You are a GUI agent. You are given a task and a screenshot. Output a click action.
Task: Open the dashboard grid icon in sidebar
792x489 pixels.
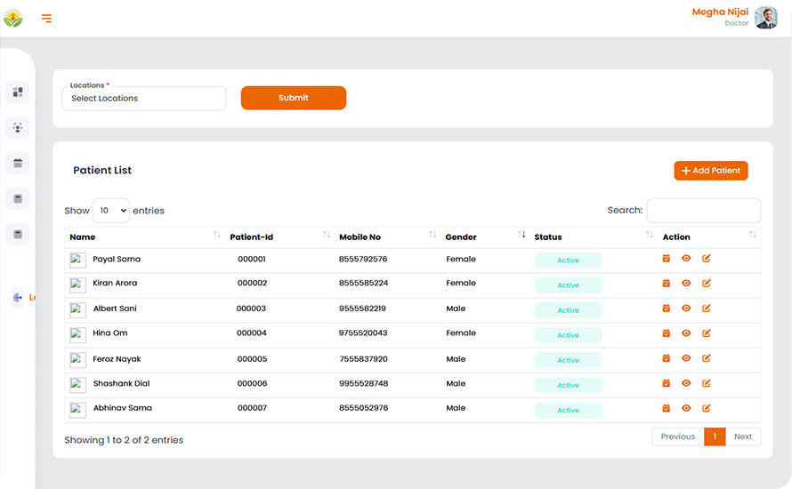18,92
